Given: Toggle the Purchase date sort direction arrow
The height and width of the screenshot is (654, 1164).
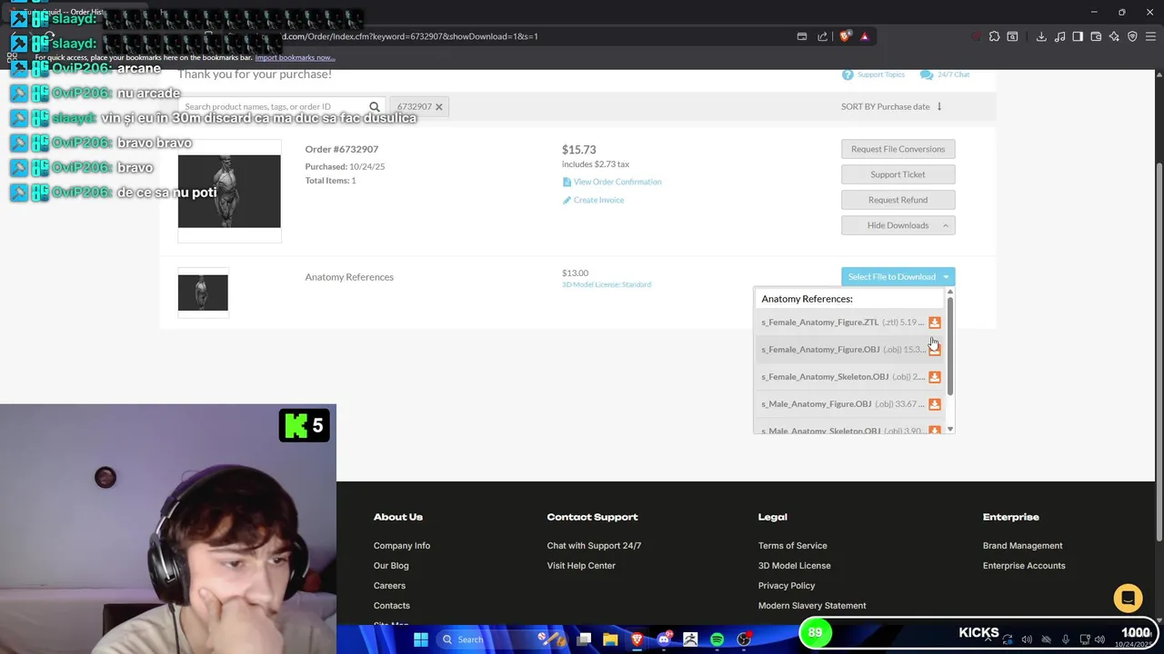Looking at the screenshot, I should 939,106.
